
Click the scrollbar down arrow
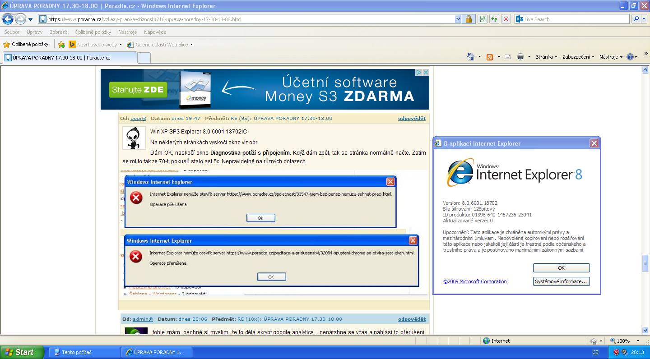coord(645,331)
